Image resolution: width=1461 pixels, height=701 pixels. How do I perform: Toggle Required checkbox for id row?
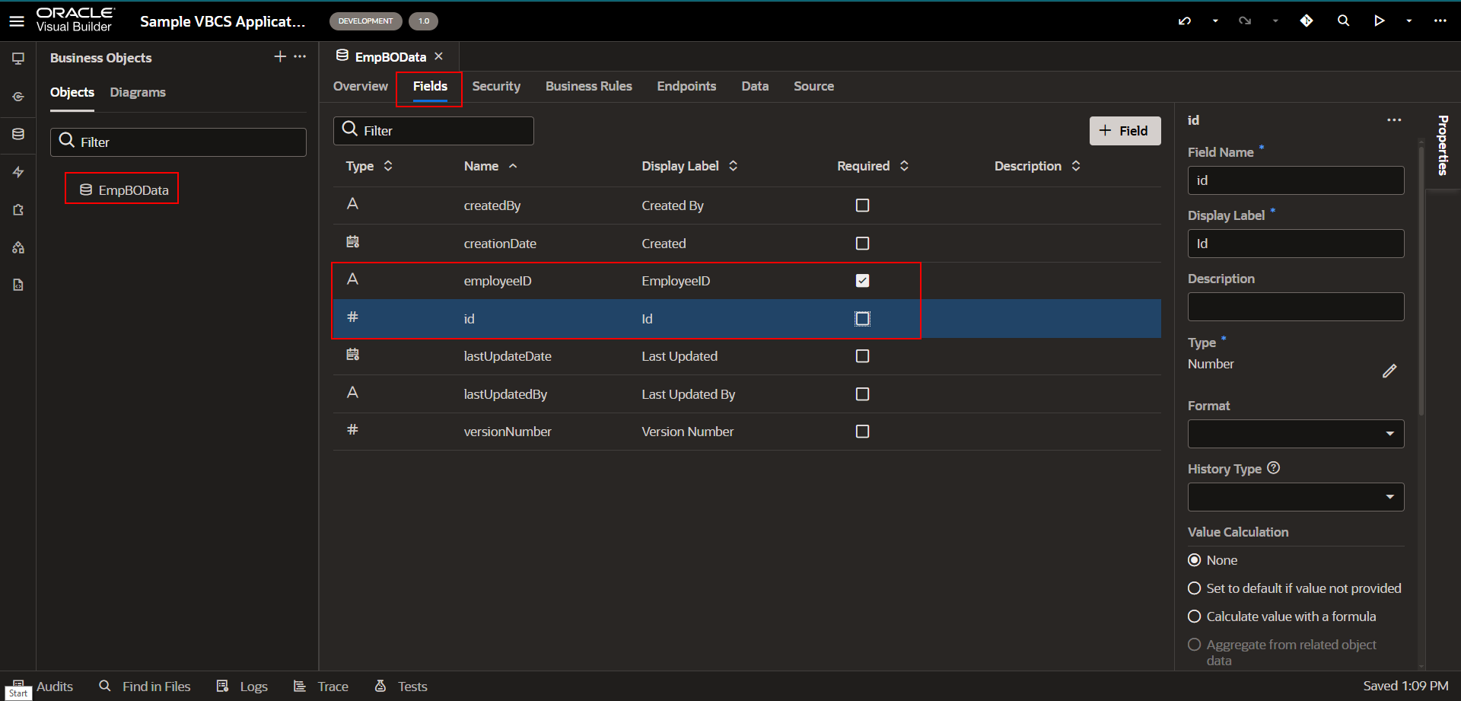862,319
